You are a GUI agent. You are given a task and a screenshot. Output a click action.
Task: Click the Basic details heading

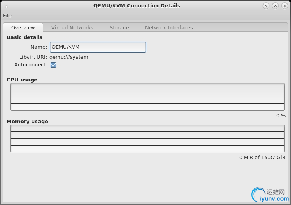24,37
